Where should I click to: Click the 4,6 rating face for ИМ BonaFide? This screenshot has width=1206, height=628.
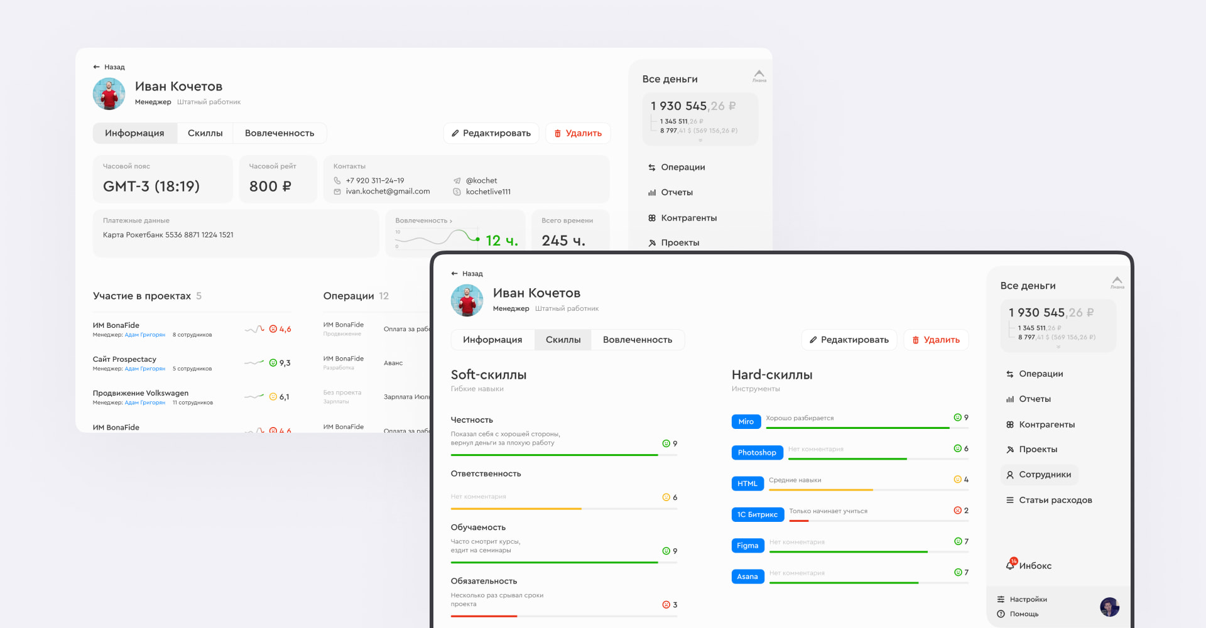coord(273,329)
